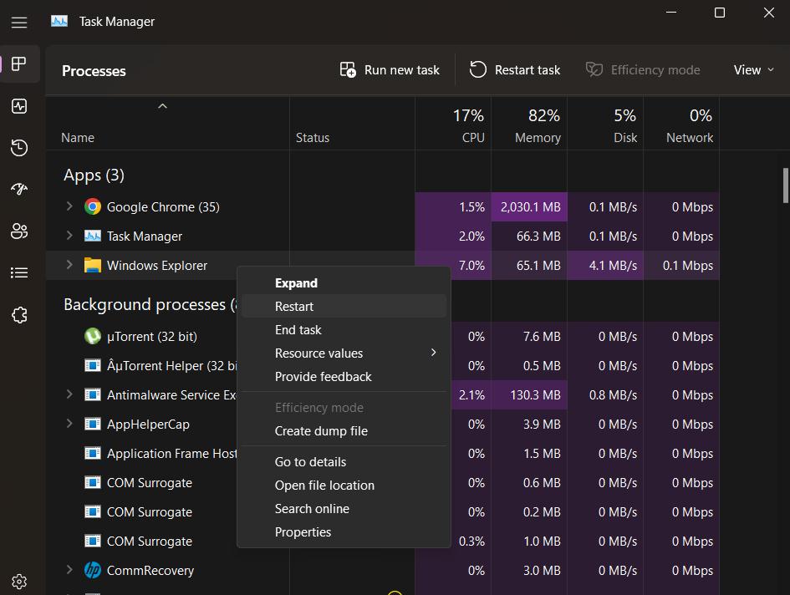Viewport: 790px width, 595px height.
Task: Expand the Google Chrome process group
Action: [69, 206]
